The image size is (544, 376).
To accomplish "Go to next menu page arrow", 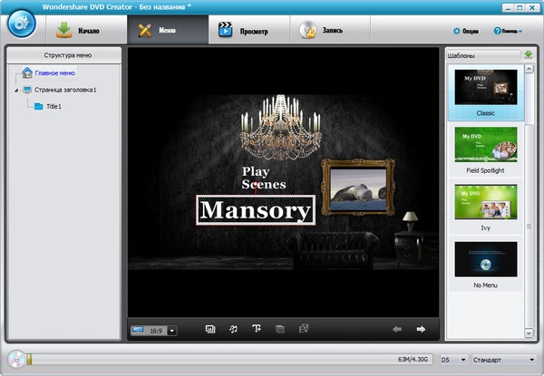I will pyautogui.click(x=421, y=330).
